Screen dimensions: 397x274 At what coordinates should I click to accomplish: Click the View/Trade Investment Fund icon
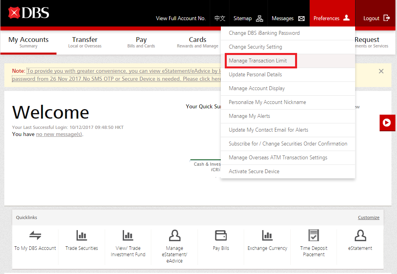[128, 236]
